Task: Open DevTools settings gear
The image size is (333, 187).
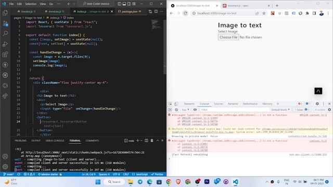Action: click(x=317, y=104)
